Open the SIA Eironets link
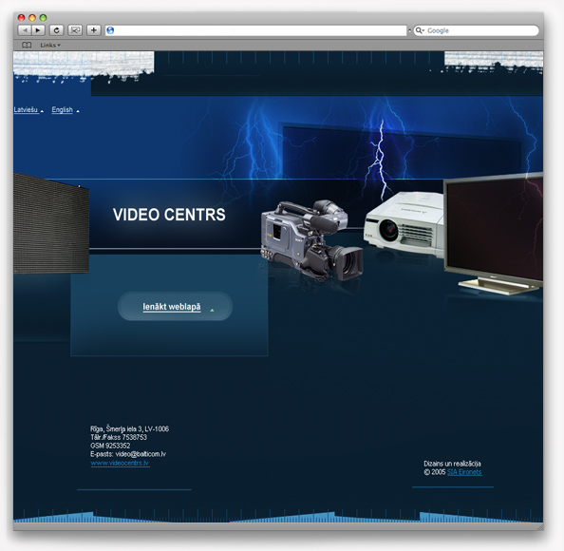Screen dimensions: 564x551 (x=464, y=472)
